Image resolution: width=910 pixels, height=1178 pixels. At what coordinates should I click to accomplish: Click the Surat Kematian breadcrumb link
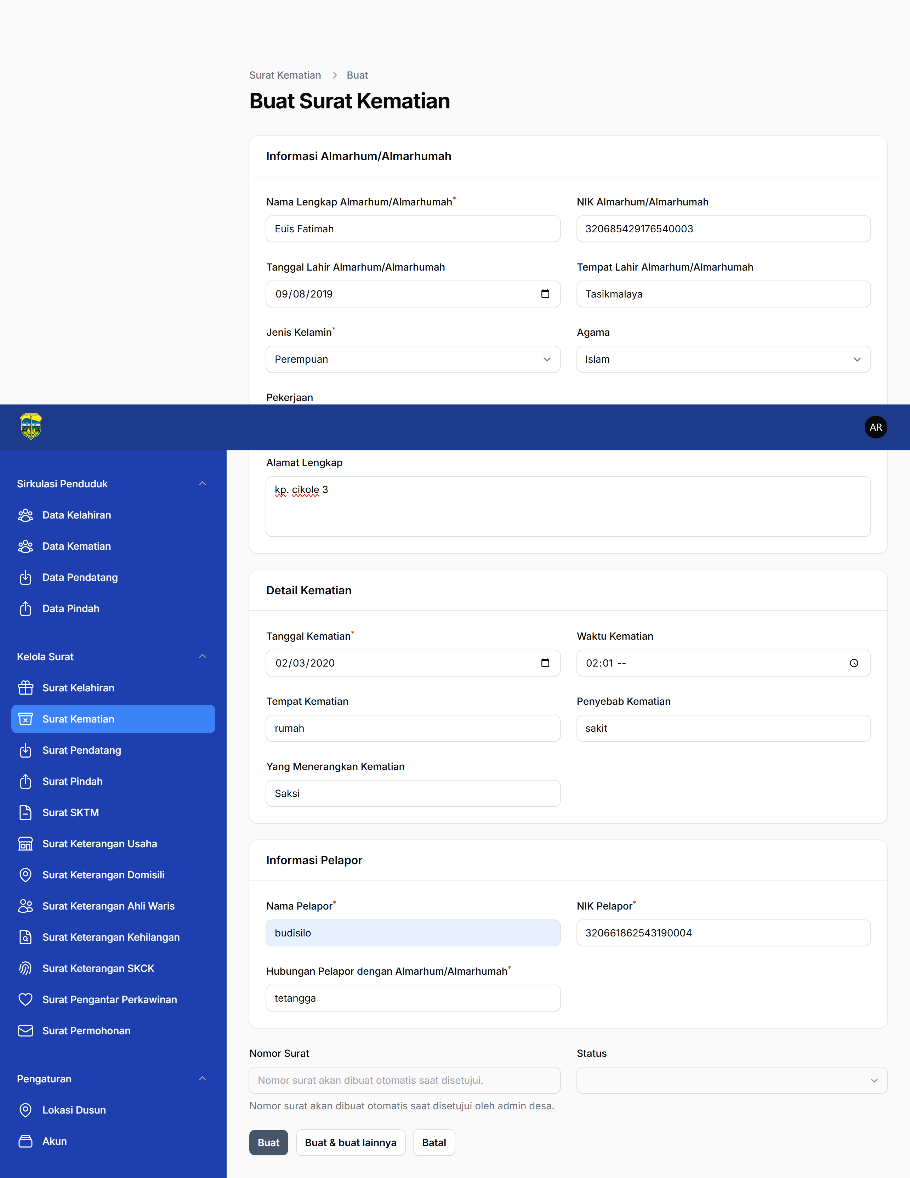(285, 75)
